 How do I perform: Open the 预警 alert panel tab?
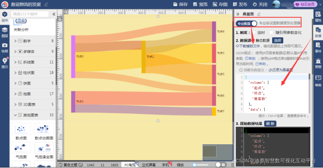[x=318, y=63]
